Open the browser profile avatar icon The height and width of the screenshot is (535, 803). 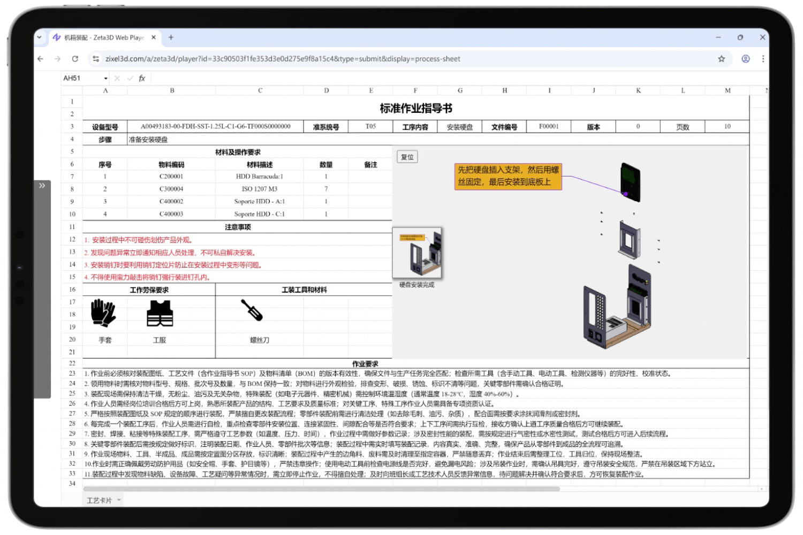click(745, 59)
